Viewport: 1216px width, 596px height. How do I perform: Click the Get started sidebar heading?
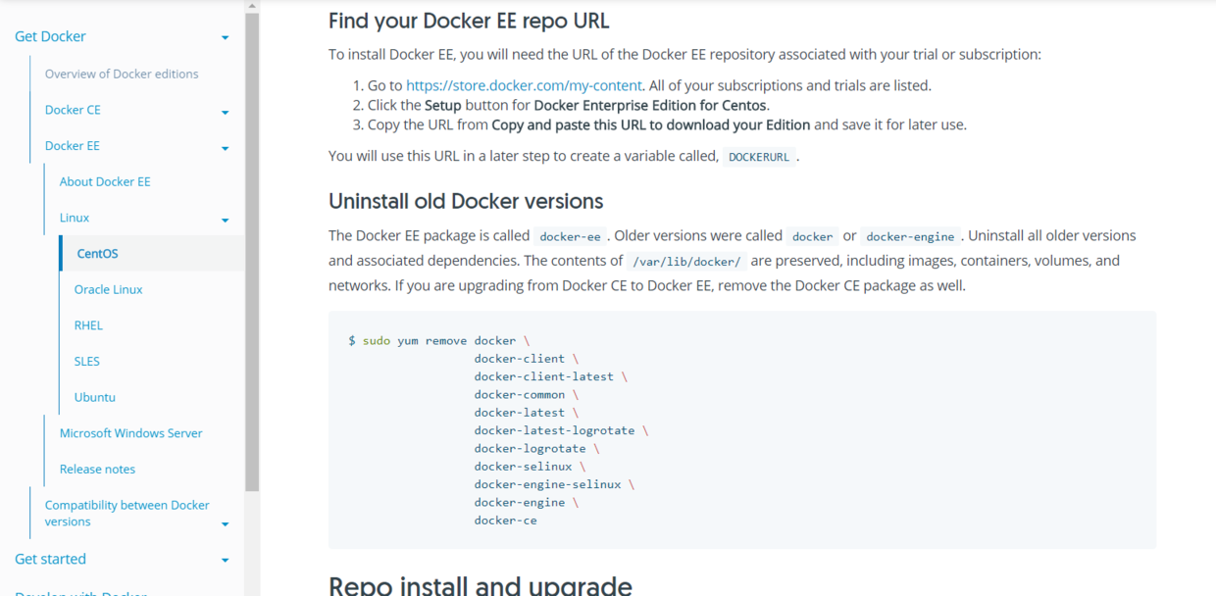coord(50,559)
